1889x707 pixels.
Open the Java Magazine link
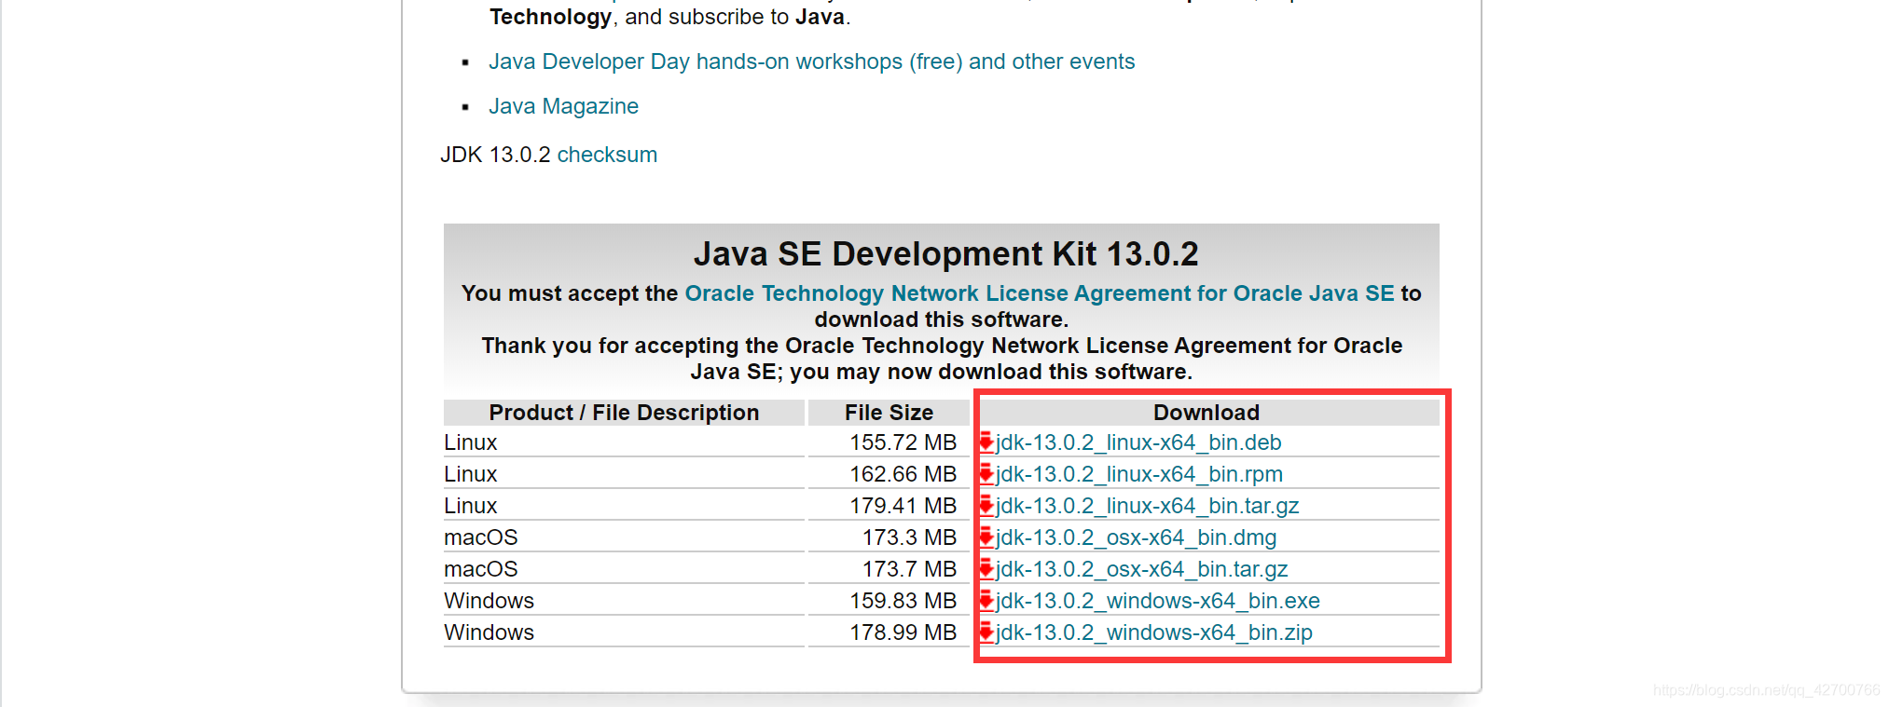pyautogui.click(x=563, y=106)
